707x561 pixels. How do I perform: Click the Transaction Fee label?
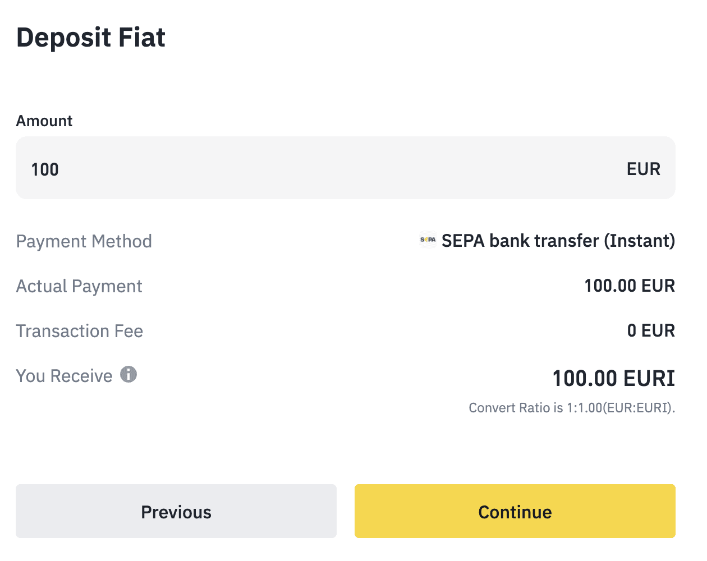(x=80, y=331)
